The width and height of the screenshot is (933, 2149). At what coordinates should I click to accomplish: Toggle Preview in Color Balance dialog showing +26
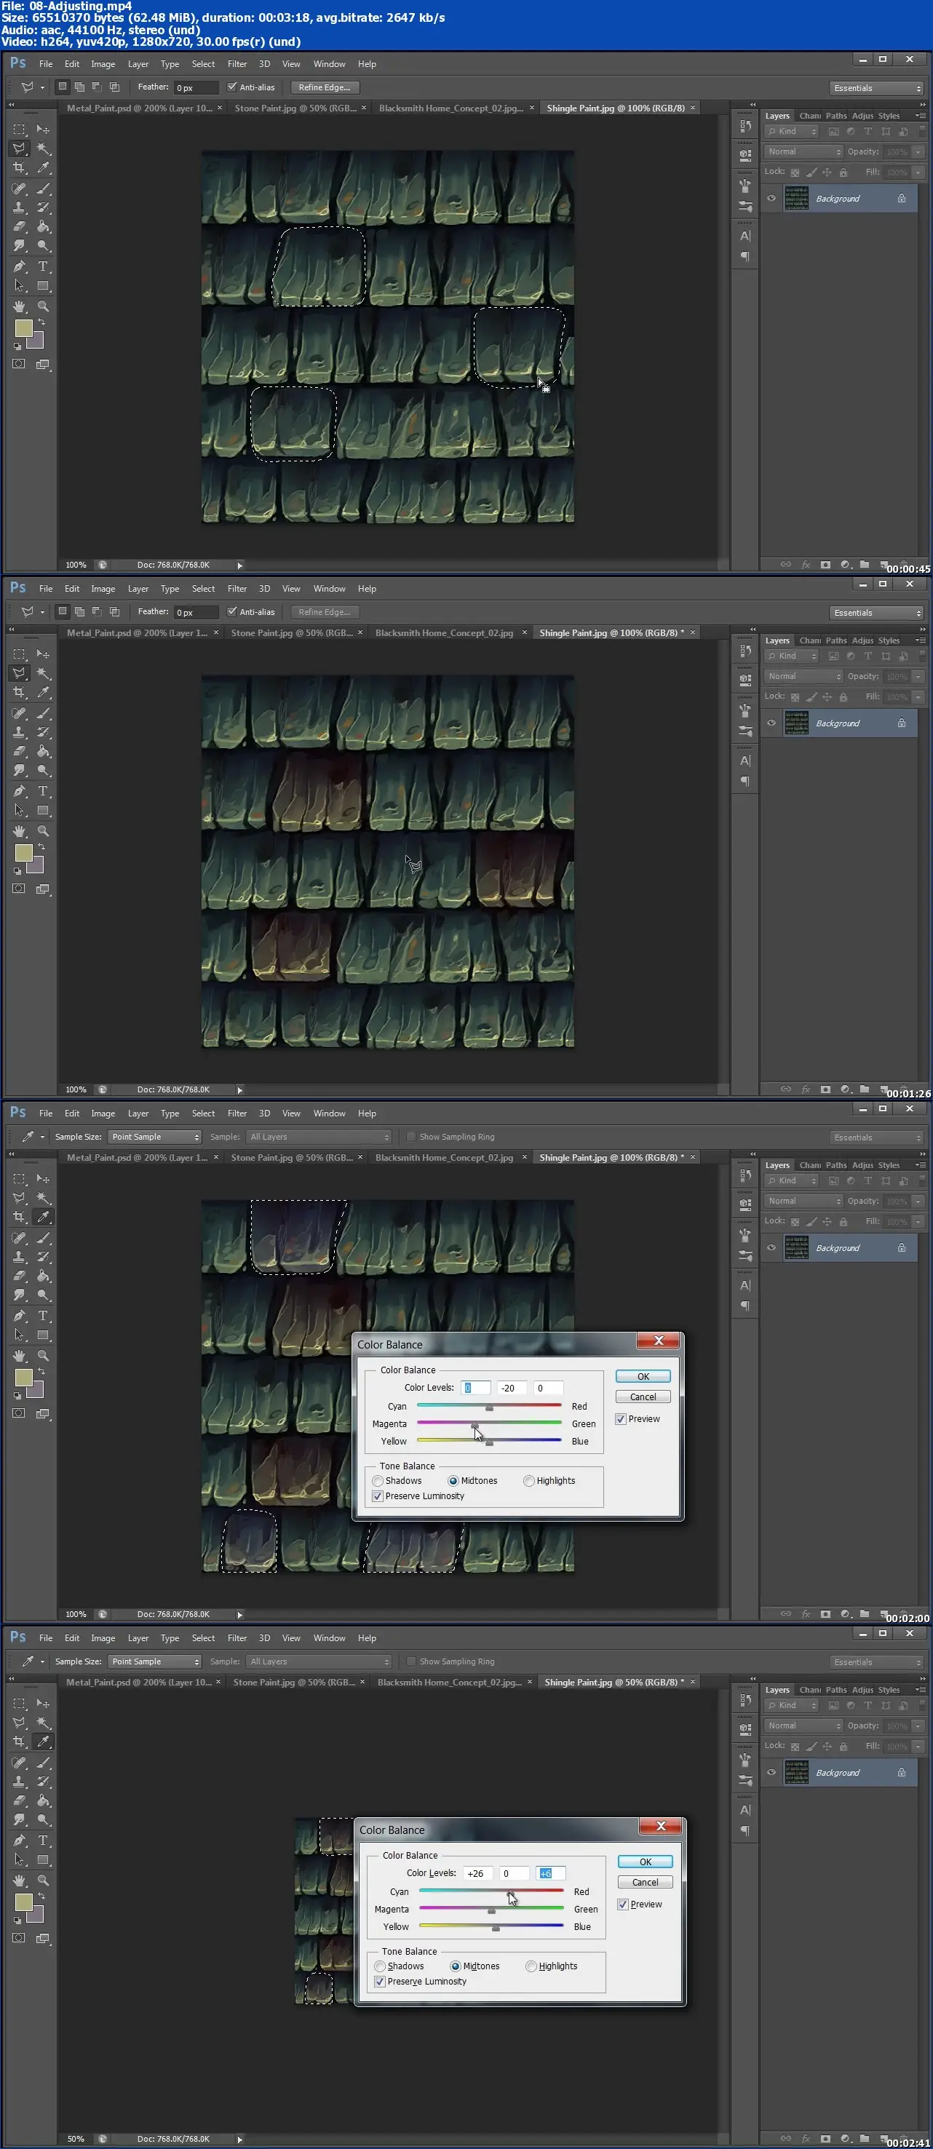pyautogui.click(x=622, y=1904)
